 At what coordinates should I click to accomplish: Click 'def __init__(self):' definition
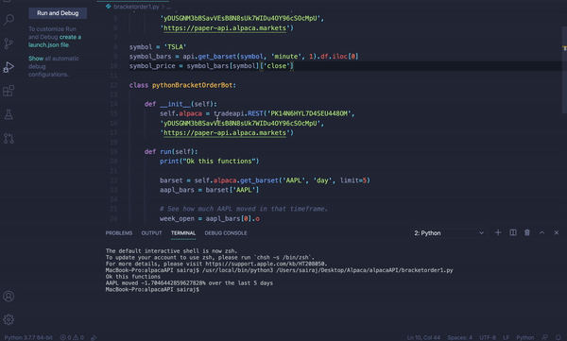point(180,104)
